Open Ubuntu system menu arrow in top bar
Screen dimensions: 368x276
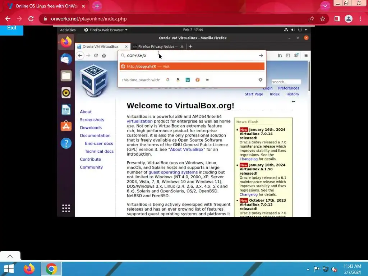pos(306,30)
